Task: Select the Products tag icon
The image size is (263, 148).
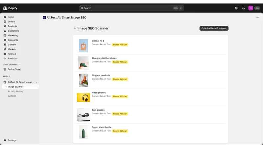Action: point(5,26)
